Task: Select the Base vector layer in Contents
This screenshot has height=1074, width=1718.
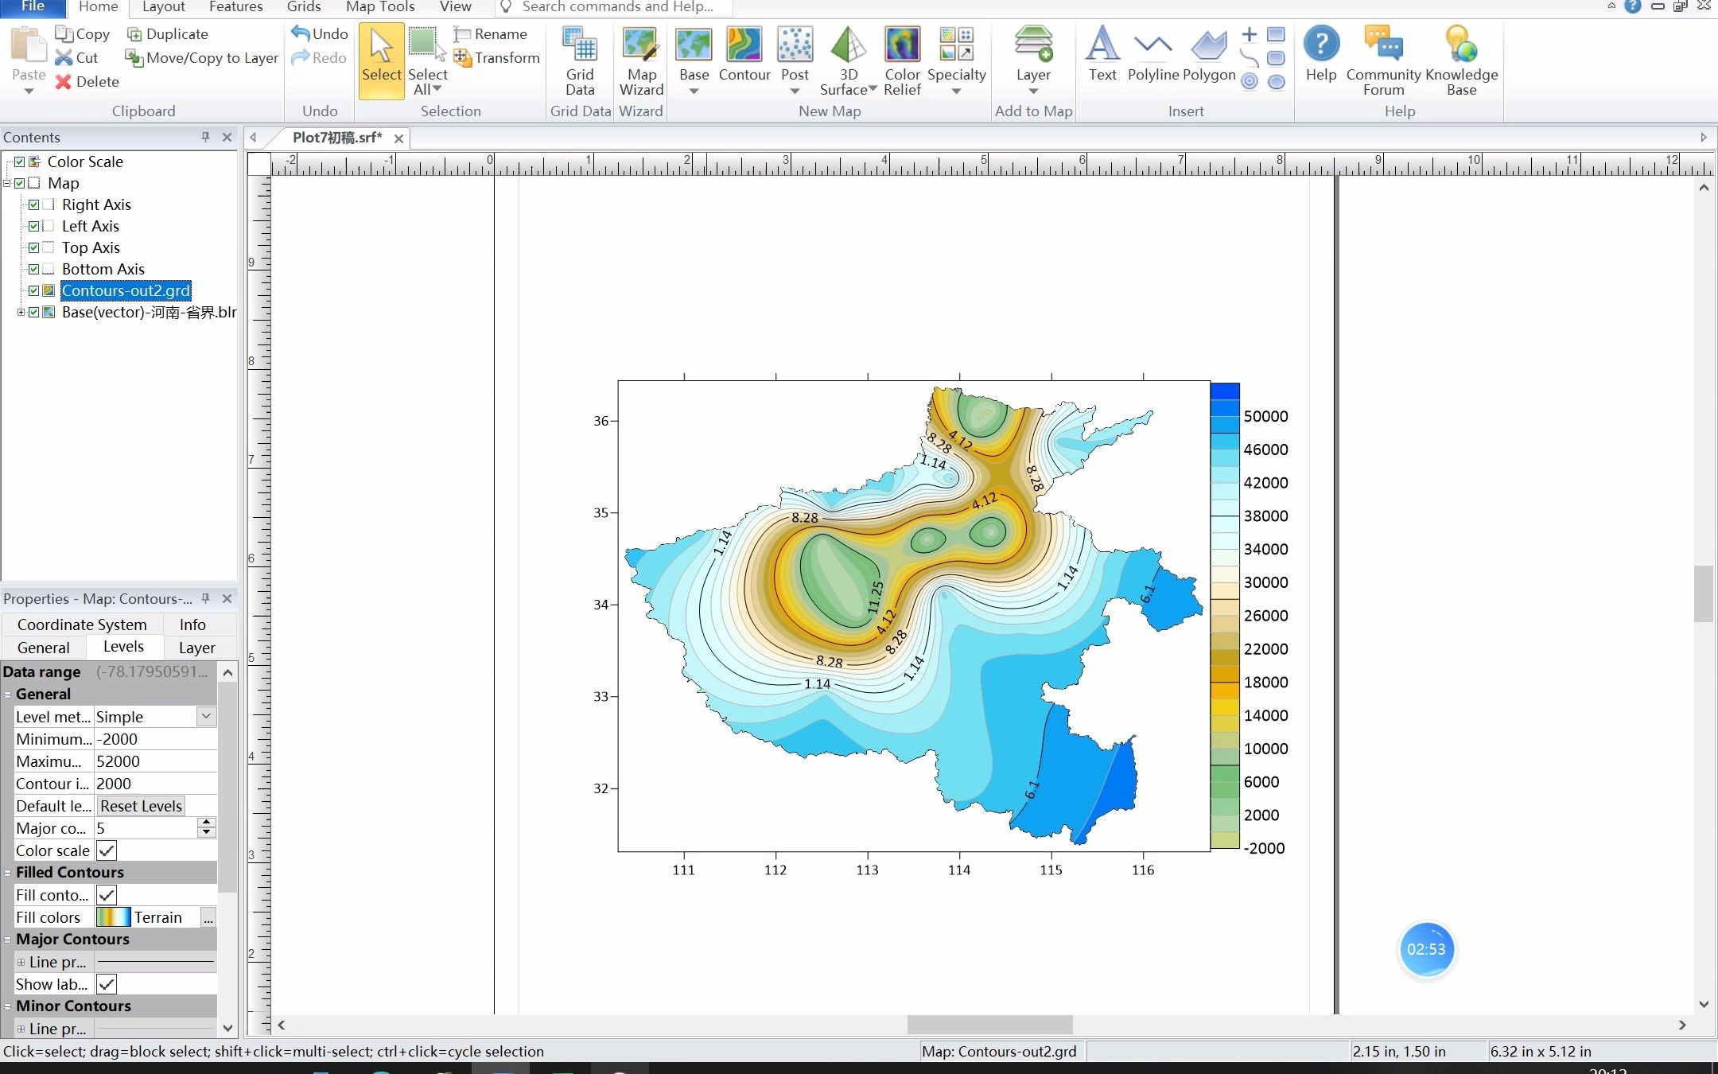Action: (147, 312)
